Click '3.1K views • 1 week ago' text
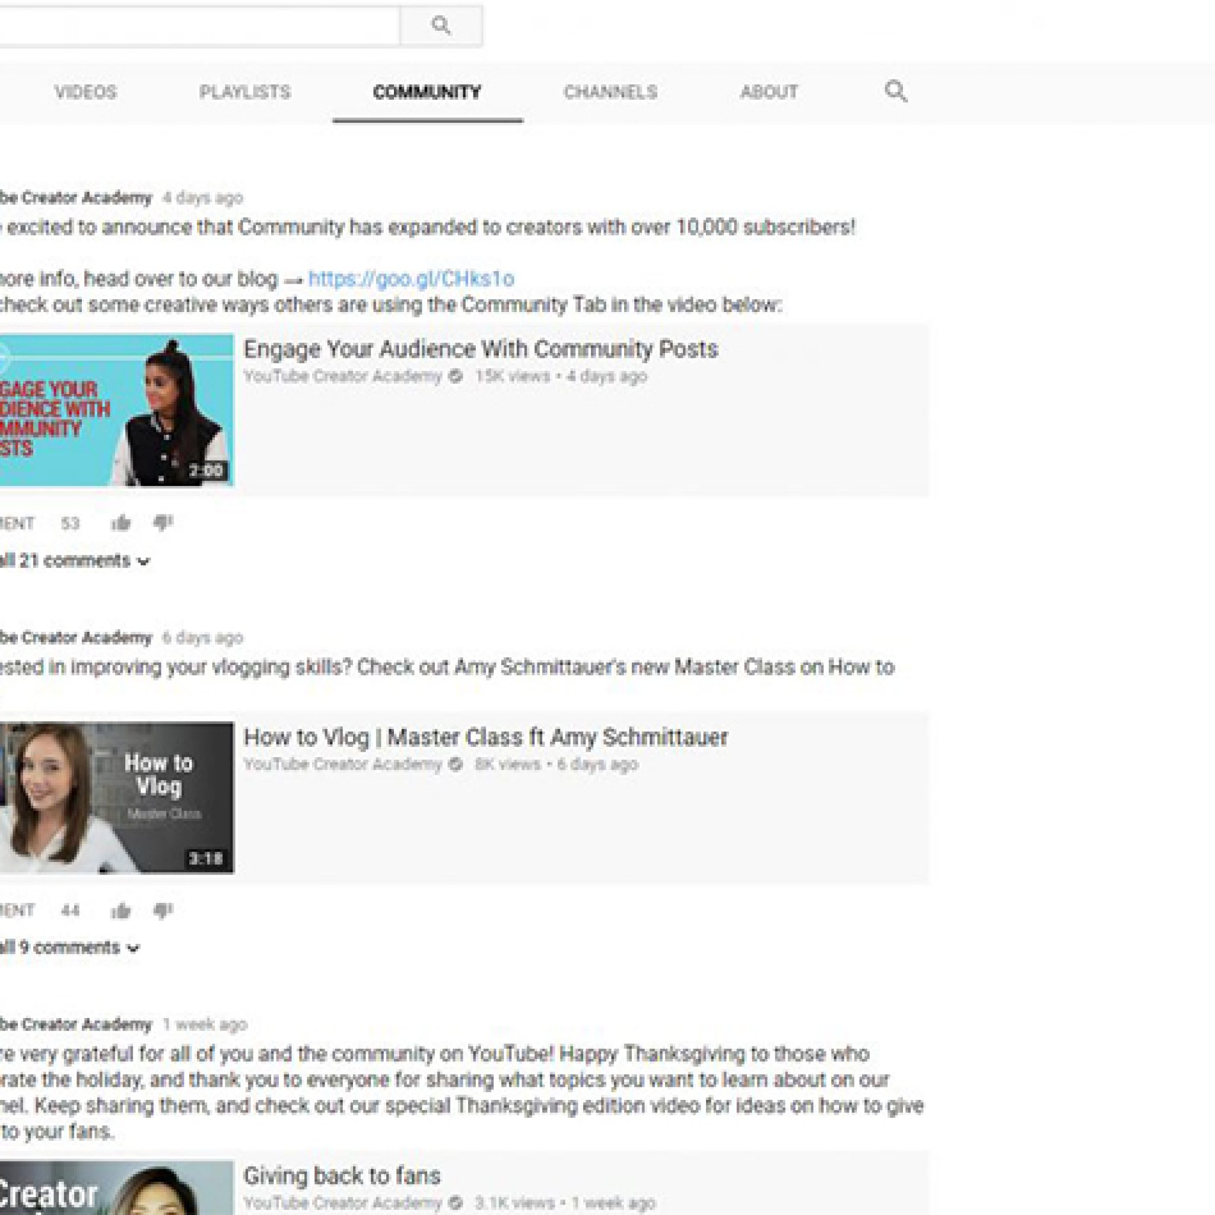The image size is (1215, 1215). click(x=565, y=1203)
